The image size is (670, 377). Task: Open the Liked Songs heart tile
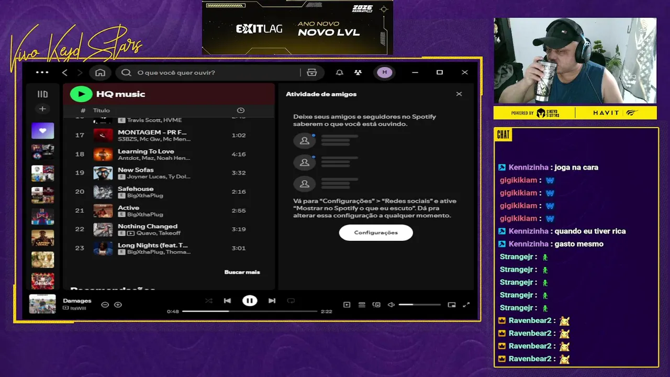click(42, 130)
